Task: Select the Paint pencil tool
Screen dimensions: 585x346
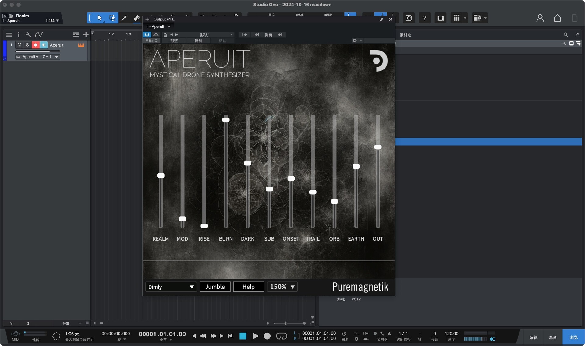Action: pos(124,18)
